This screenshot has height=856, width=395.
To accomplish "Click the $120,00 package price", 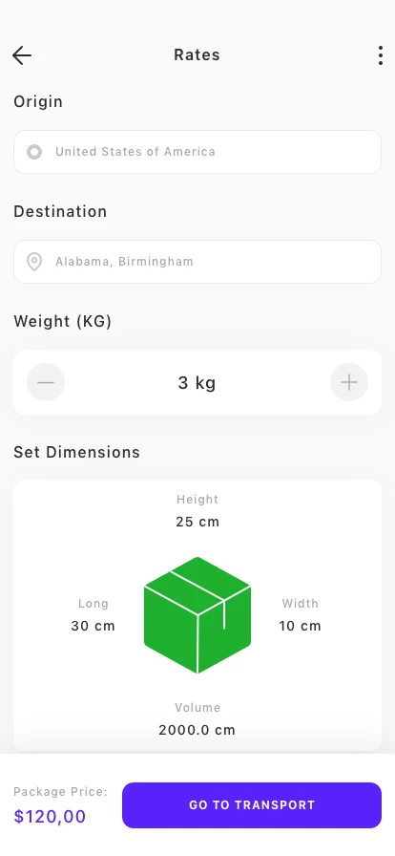I will [x=50, y=816].
